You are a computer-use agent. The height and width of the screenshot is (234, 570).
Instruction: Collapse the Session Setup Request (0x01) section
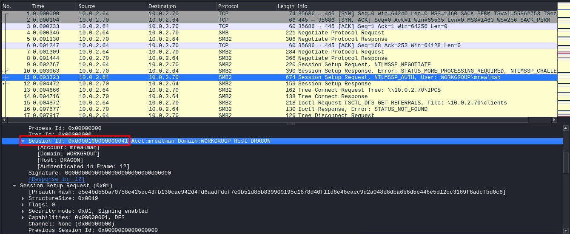[15, 186]
